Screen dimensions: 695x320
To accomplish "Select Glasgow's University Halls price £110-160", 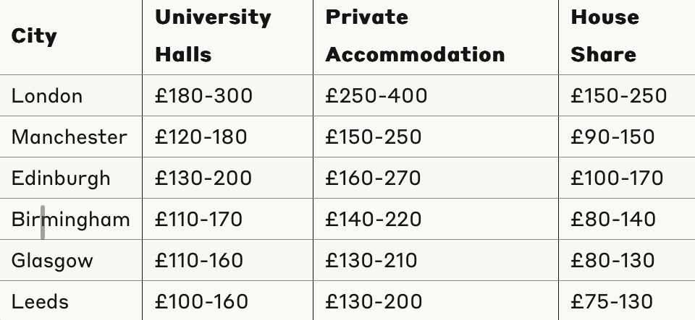I will (x=198, y=261).
